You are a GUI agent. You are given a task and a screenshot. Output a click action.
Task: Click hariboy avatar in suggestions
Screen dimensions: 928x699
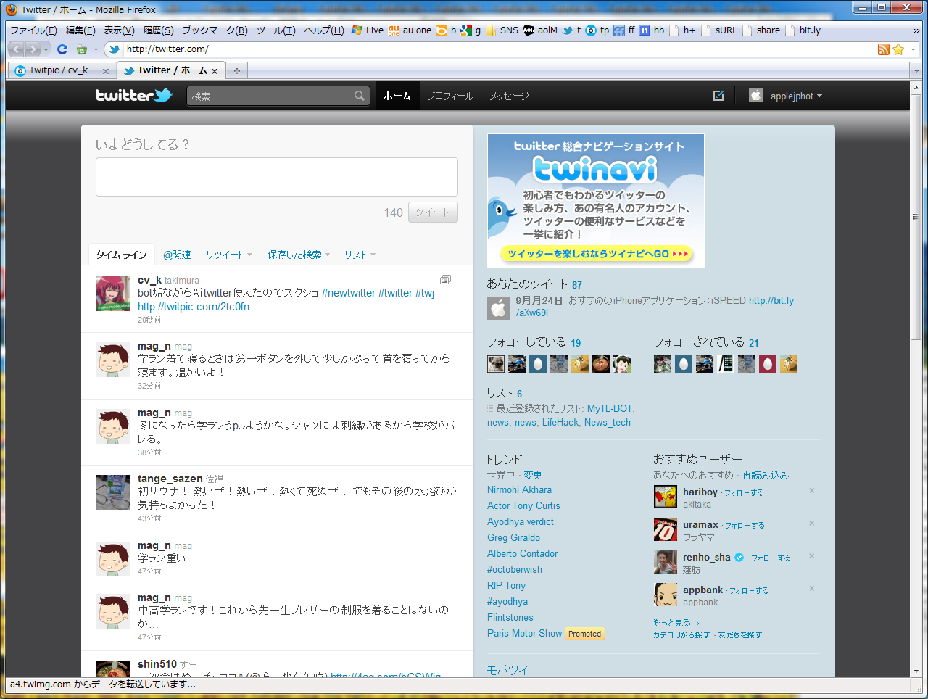(x=665, y=497)
